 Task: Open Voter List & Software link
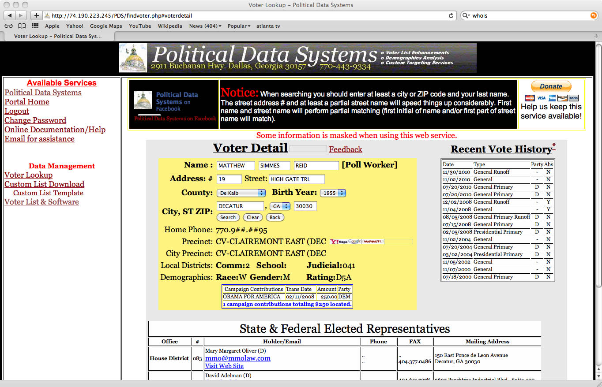point(41,202)
